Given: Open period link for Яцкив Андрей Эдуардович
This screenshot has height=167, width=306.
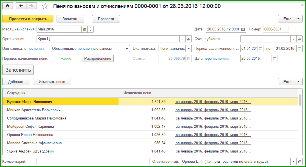Looking at the screenshot, I should (x=213, y=151).
